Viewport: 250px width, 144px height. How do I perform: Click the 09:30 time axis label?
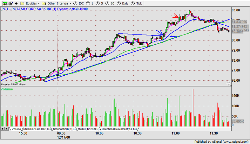61,133
